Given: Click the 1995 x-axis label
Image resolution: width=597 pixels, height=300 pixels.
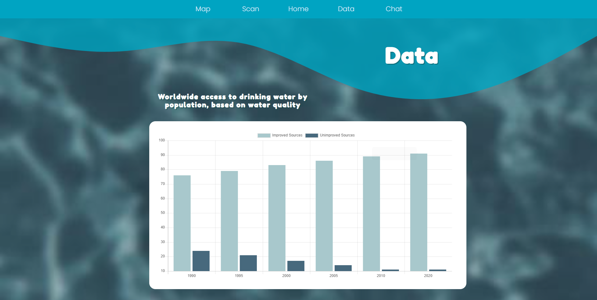Looking at the screenshot, I should coord(239,276).
